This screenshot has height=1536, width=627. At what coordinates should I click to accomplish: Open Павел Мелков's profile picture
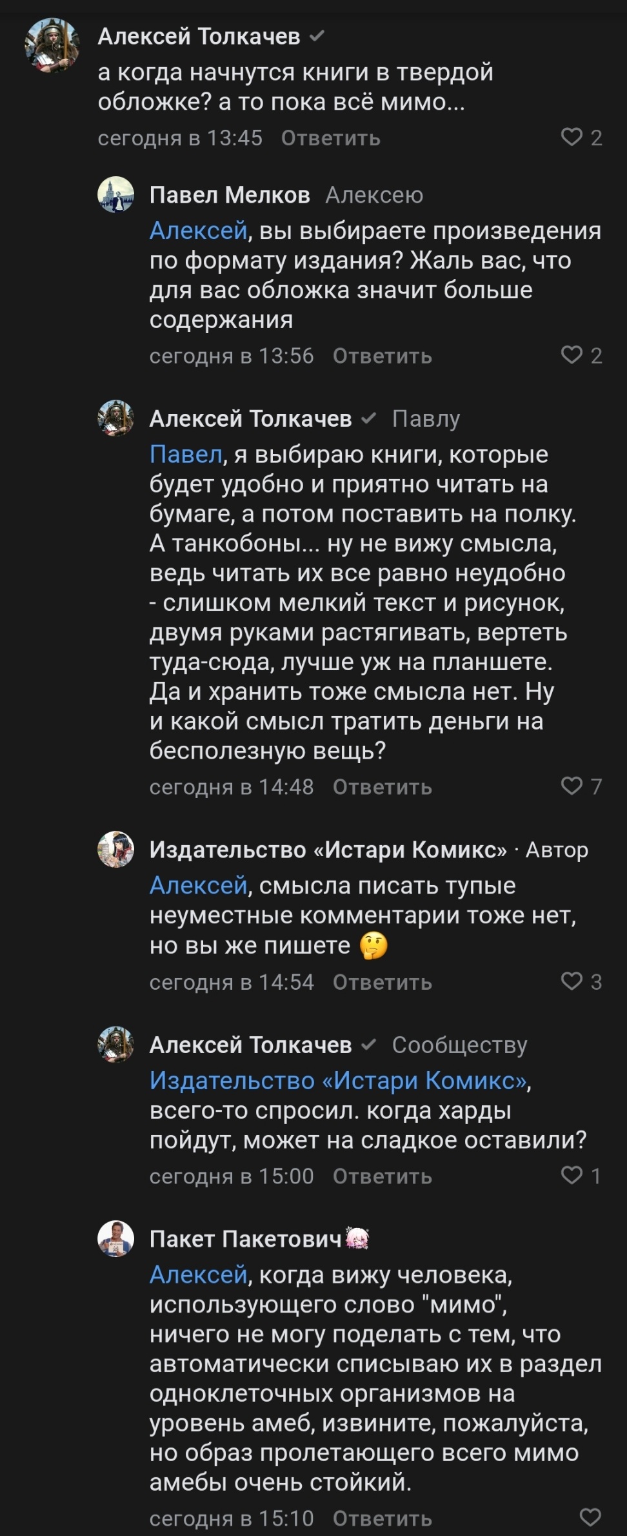tap(115, 194)
